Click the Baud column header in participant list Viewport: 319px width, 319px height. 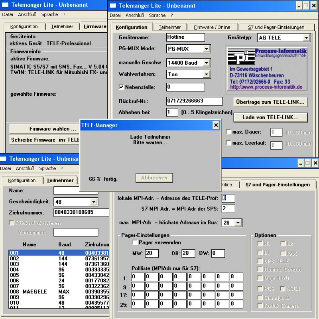(x=65, y=244)
